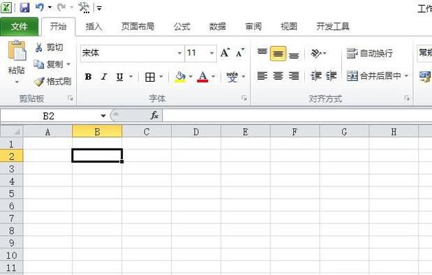Toggle Bold formatting
432x275 pixels.
88,77
